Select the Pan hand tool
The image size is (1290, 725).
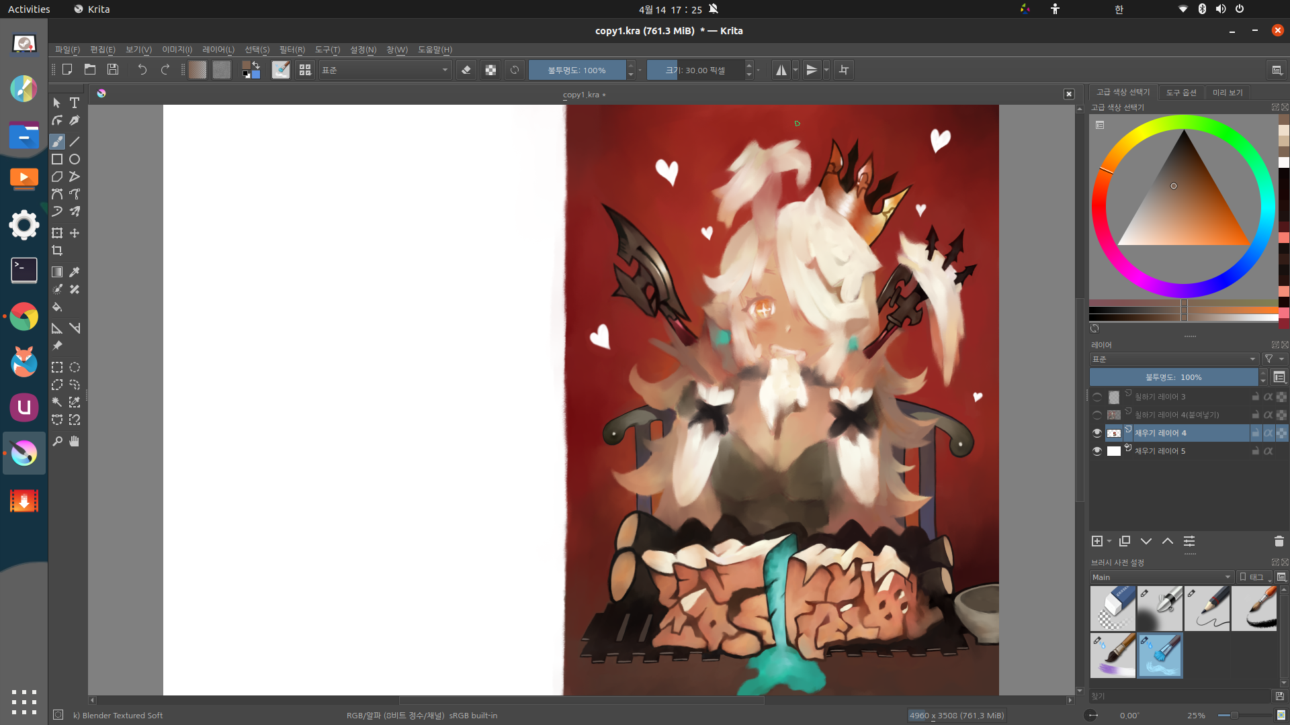point(75,441)
